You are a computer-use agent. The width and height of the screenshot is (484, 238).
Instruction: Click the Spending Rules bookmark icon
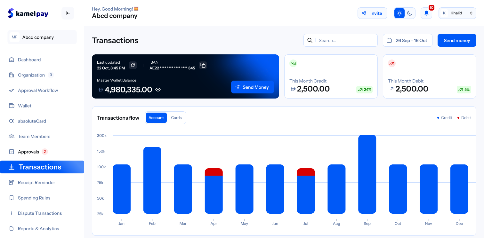(x=12, y=198)
